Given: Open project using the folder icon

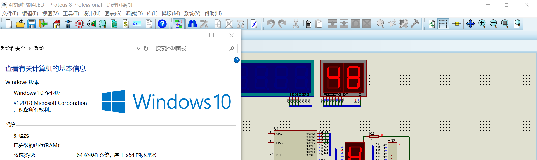Looking at the screenshot, I should [20, 24].
